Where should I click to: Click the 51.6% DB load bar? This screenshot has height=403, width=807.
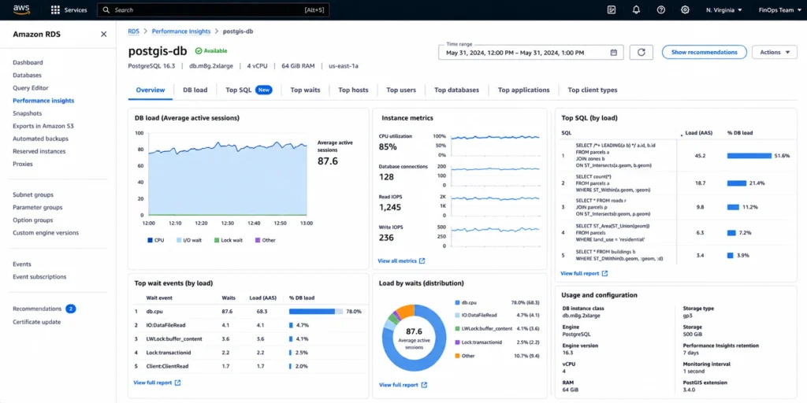click(749, 155)
